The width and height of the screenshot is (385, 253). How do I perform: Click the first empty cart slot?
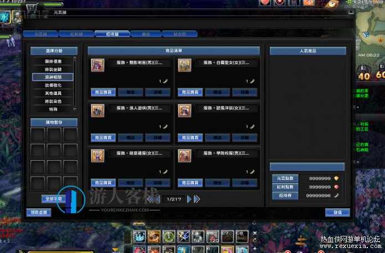38,135
